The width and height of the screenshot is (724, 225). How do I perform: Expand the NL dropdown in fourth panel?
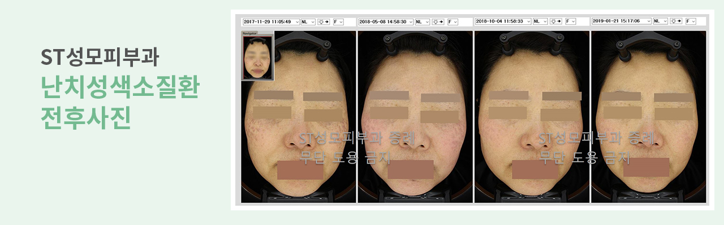point(660,21)
